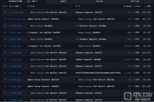This screenshot has width=154, height=102.
Task: Click the USD column filter icon
Action: (x=146, y=6)
